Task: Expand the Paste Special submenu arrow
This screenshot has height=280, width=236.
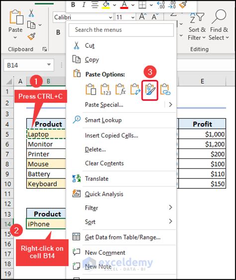Action: [170, 105]
